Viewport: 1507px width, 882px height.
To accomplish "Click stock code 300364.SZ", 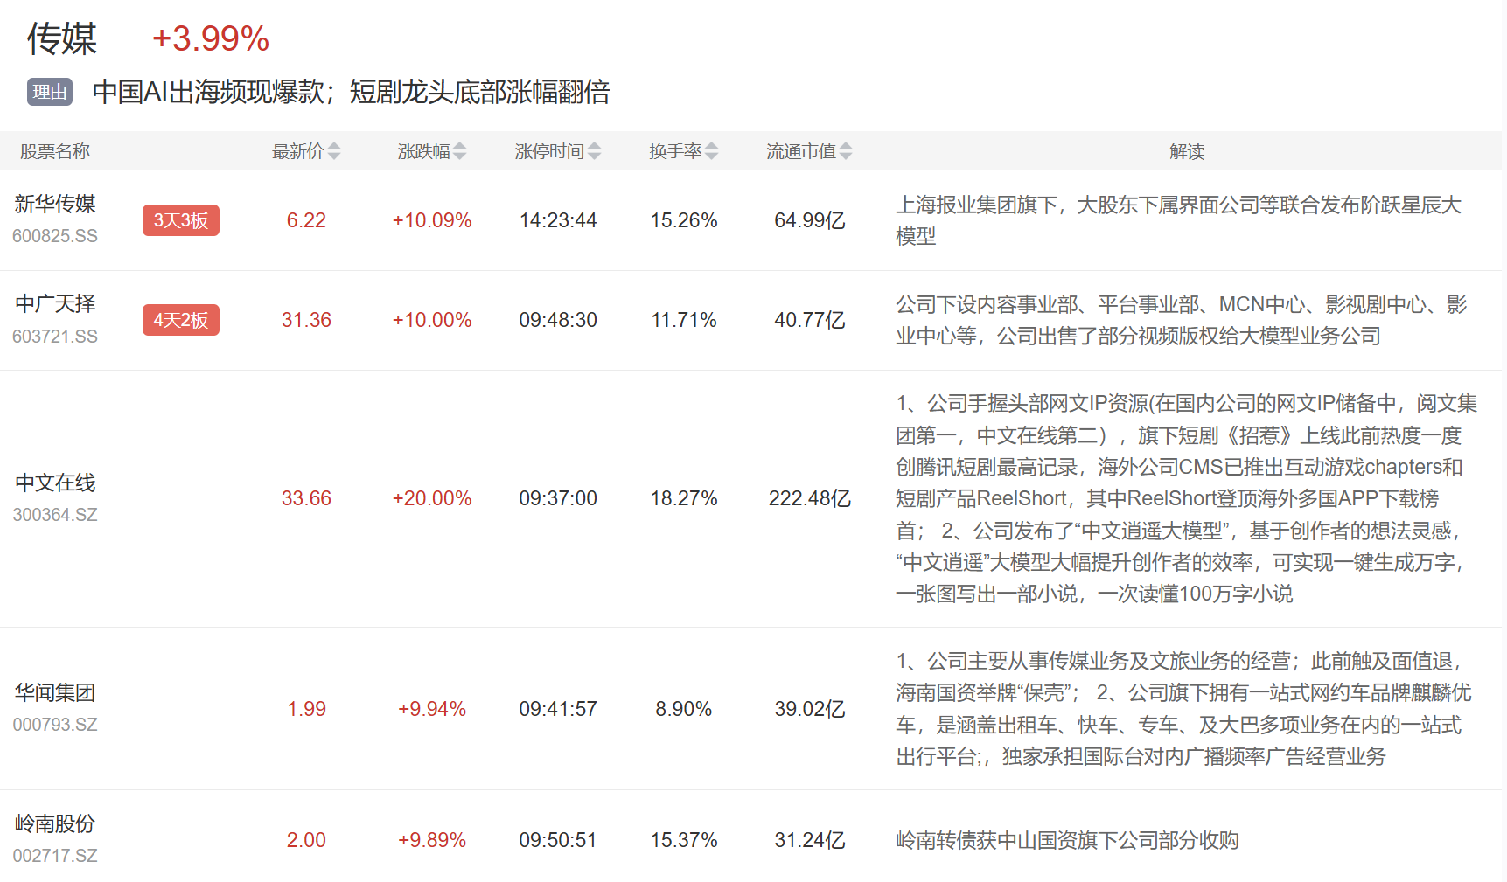I will pyautogui.click(x=55, y=515).
